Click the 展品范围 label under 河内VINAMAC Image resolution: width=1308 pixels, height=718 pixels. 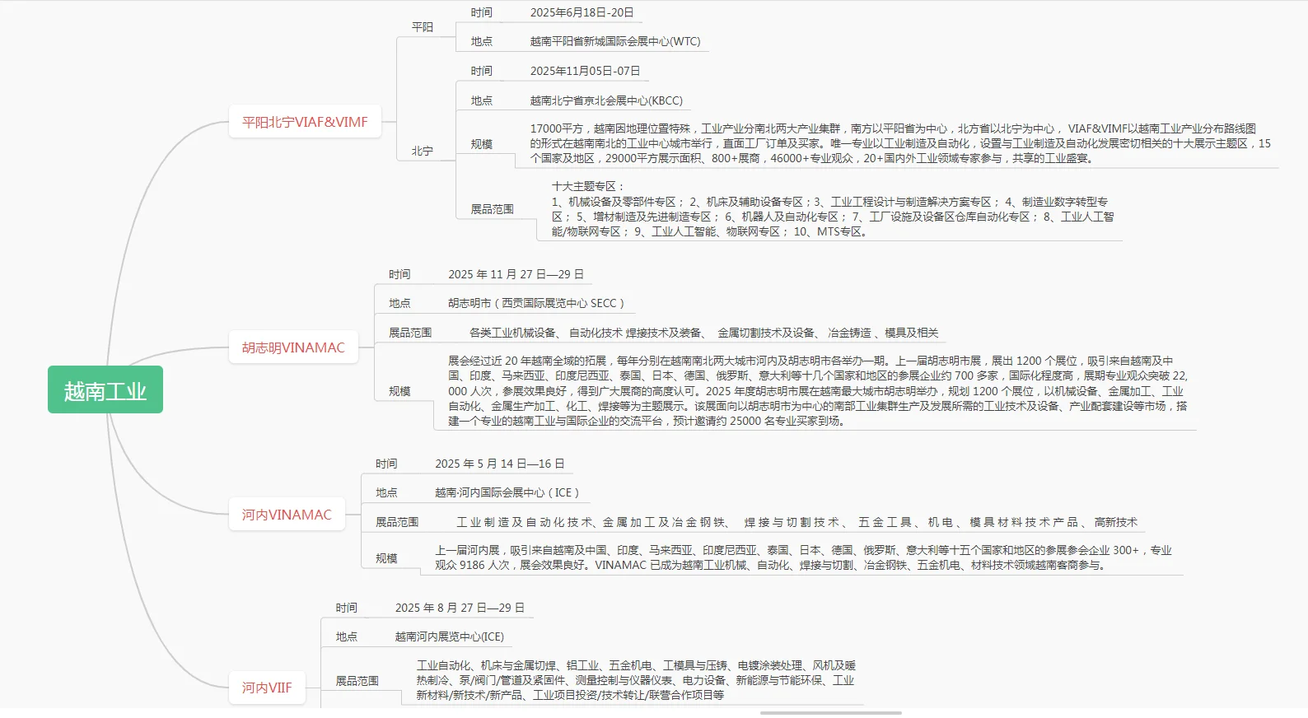coord(397,522)
